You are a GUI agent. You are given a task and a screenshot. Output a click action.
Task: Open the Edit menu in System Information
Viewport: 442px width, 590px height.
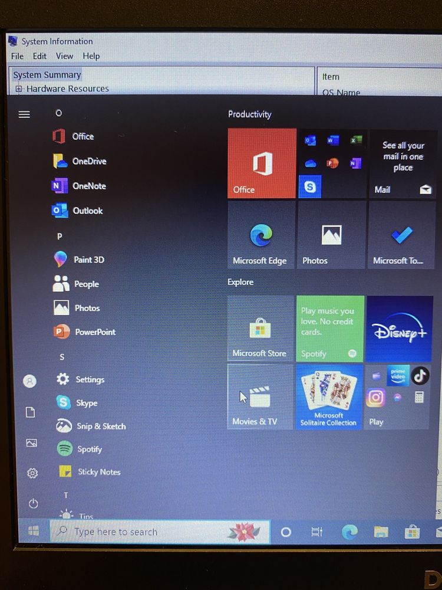pos(39,56)
